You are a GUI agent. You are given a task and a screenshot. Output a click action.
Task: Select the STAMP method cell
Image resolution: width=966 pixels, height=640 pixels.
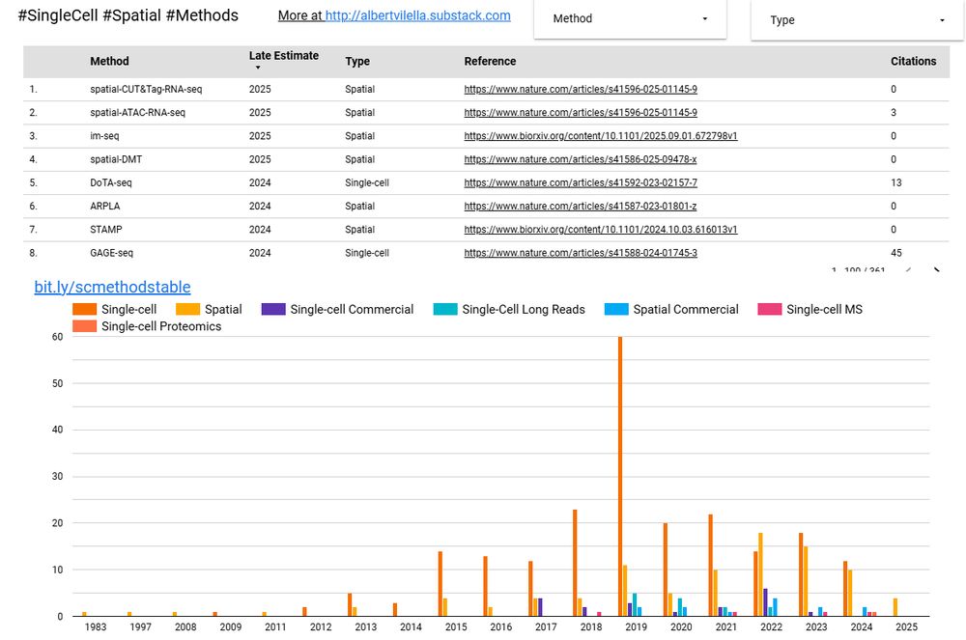[x=106, y=230]
